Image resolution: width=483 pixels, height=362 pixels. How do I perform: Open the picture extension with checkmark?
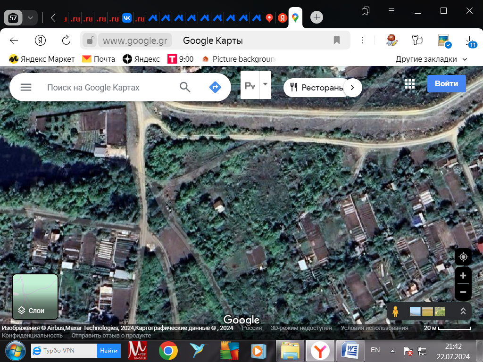point(444,41)
